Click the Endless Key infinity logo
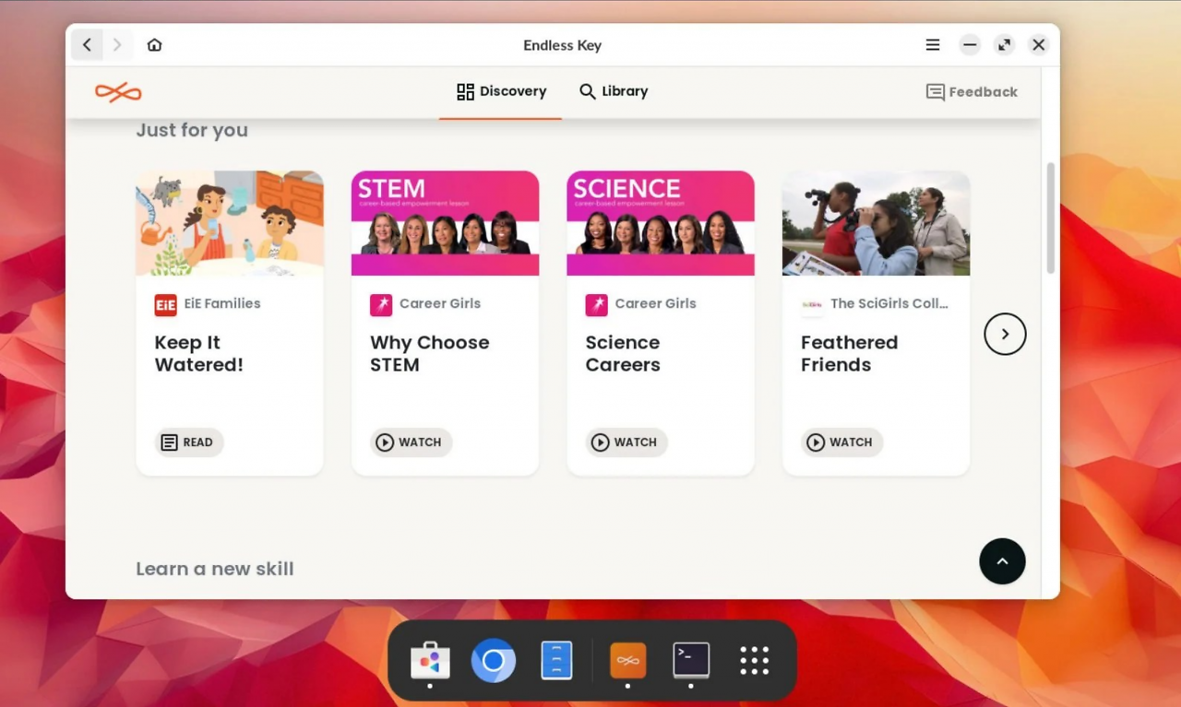The image size is (1181, 707). pos(118,92)
